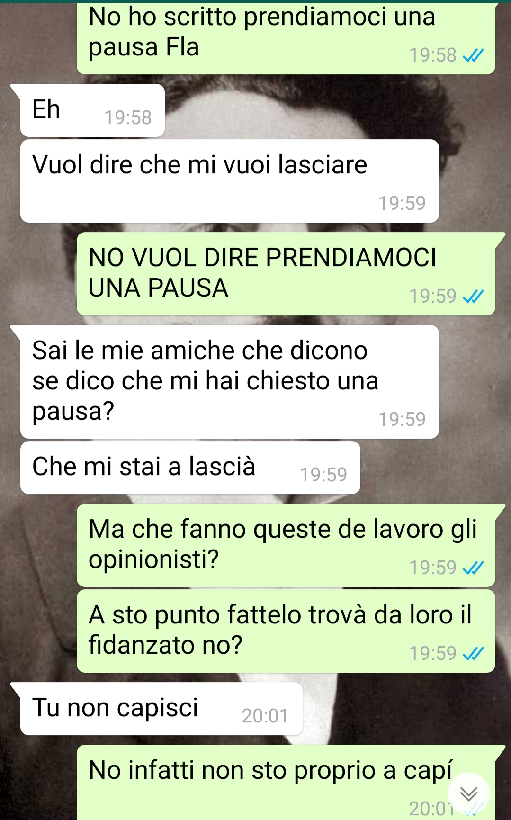Screen dimensions: 511x820
Task: Select "Che mi stai a lascià" message
Action: (190, 468)
